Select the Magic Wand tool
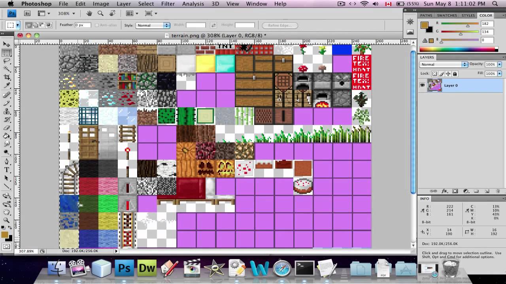Image resolution: width=506 pixels, height=284 pixels. [x=7, y=69]
